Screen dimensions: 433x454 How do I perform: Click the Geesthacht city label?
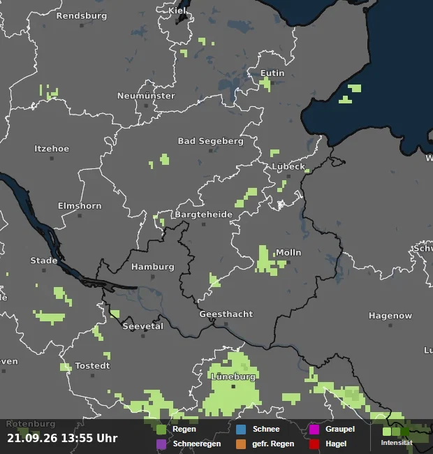[226, 314]
